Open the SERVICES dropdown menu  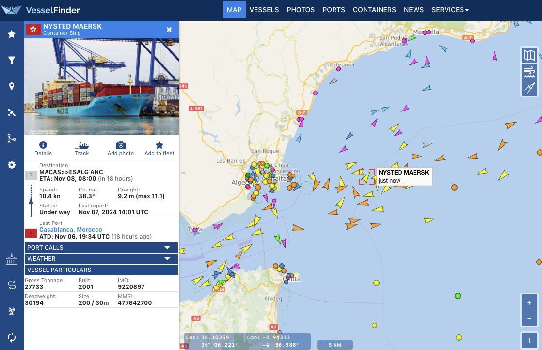(x=450, y=10)
